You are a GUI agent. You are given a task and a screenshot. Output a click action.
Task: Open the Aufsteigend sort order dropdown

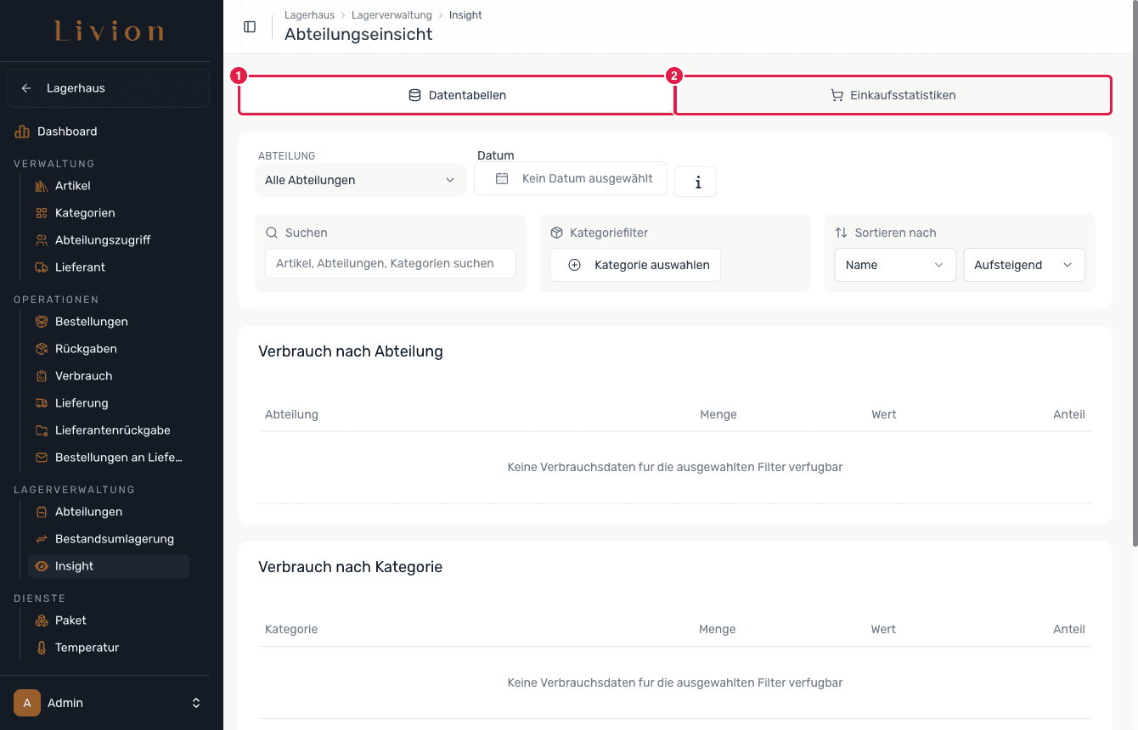click(x=1024, y=265)
